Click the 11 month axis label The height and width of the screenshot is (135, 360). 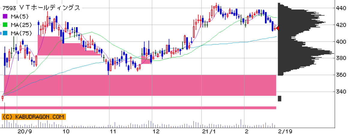pos(113,131)
